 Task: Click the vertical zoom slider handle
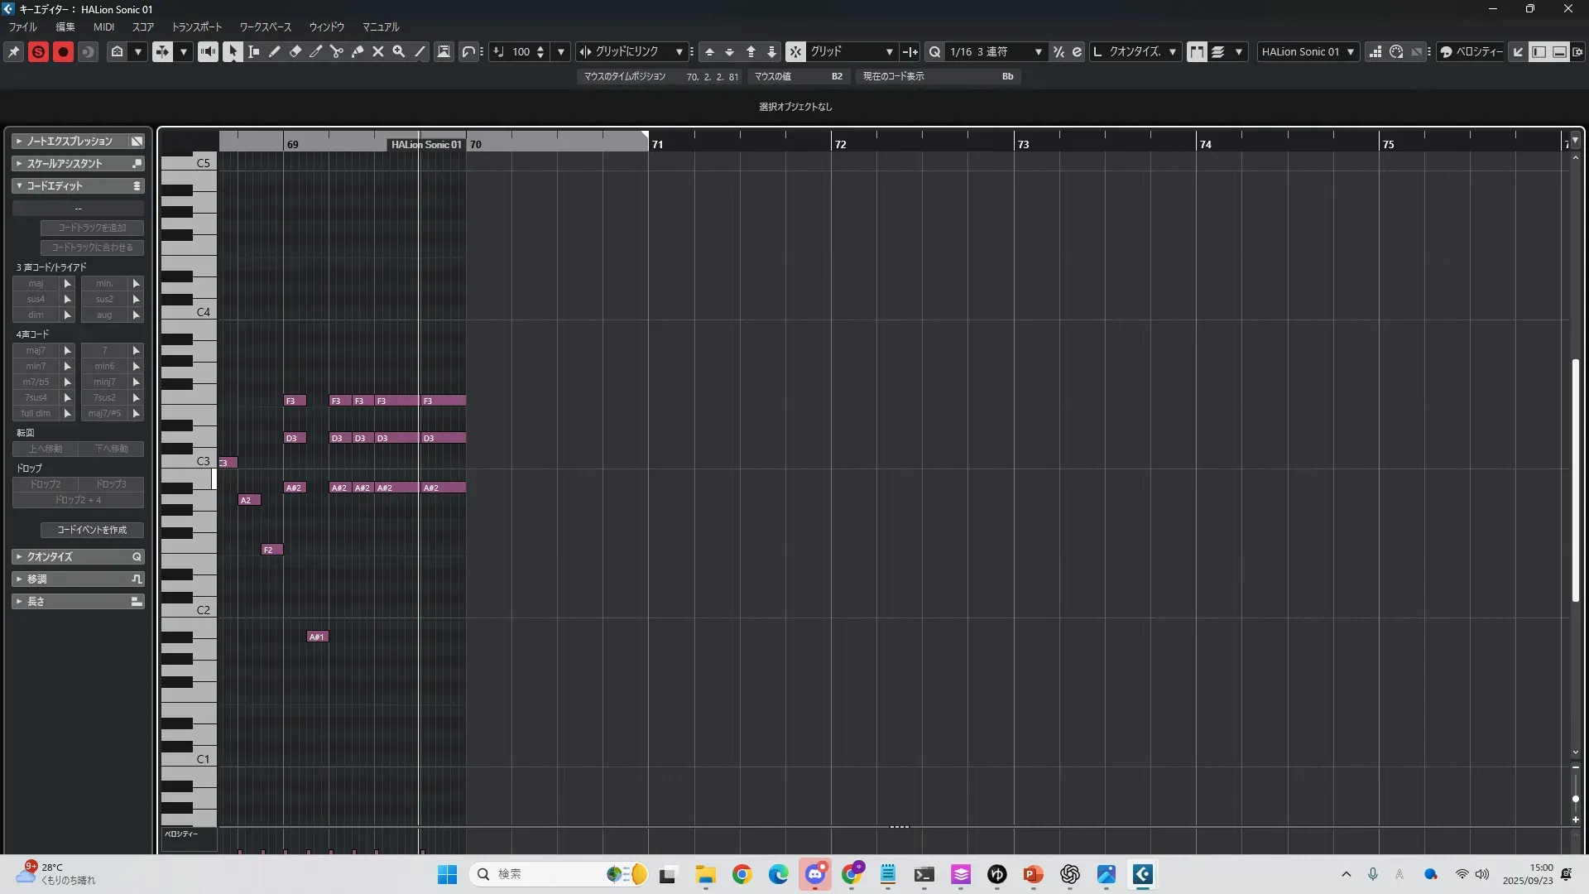(x=1575, y=799)
